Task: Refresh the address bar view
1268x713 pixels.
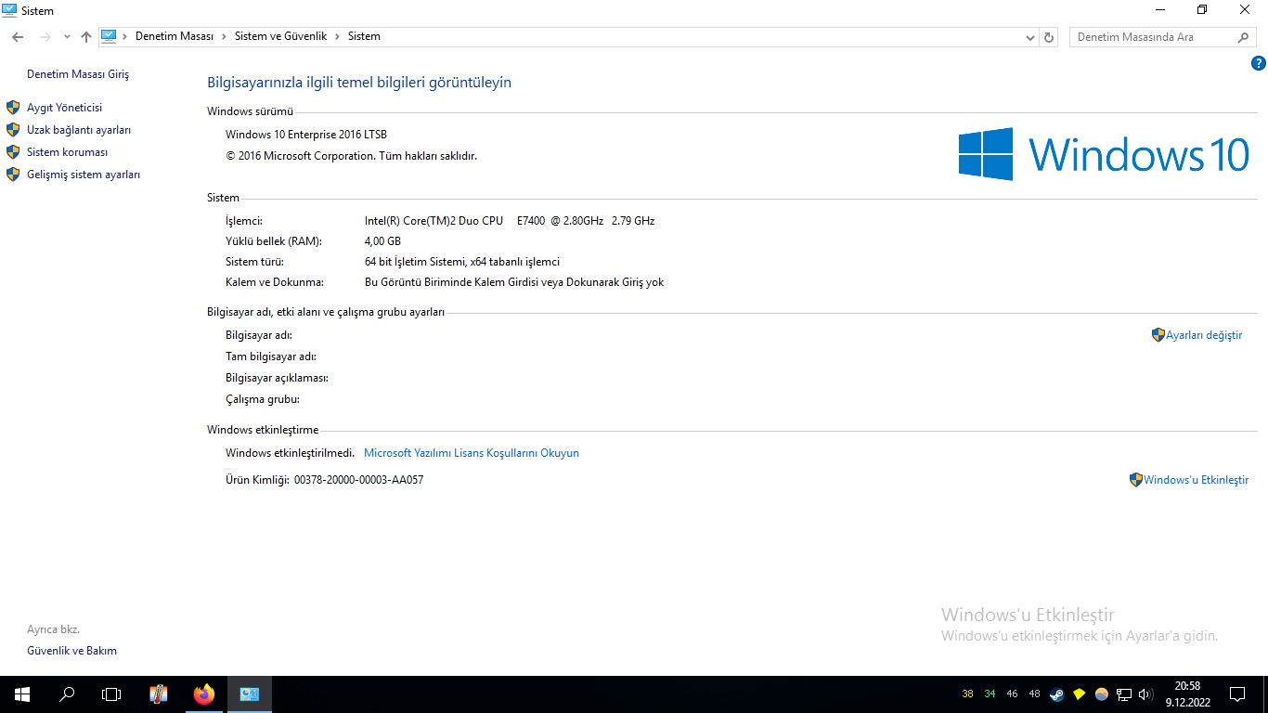Action: tap(1049, 37)
